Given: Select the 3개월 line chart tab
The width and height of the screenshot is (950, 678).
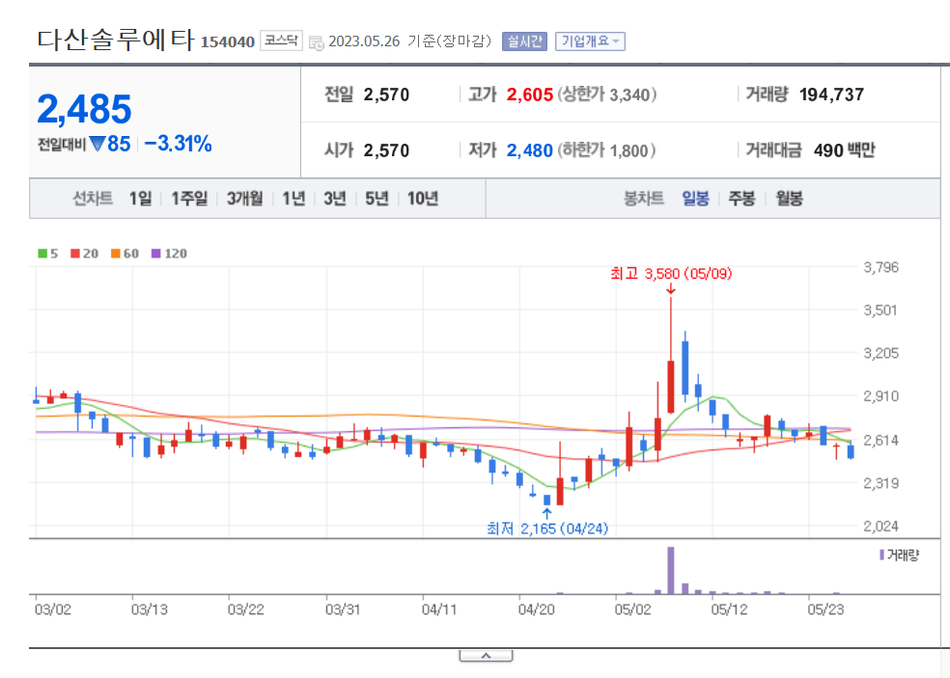Looking at the screenshot, I should (245, 198).
